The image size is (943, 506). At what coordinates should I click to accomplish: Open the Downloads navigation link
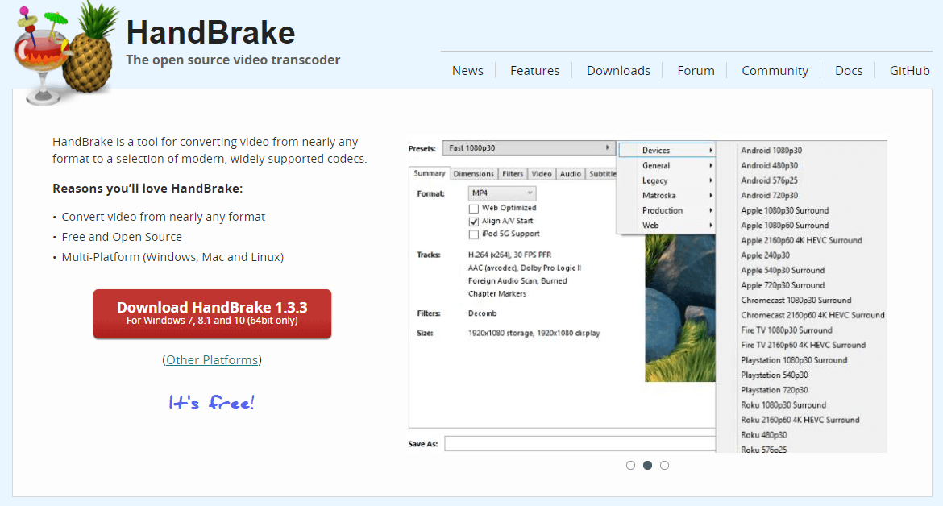618,71
